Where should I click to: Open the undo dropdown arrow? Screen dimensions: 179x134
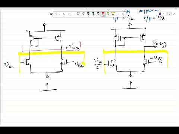coord(59,14)
